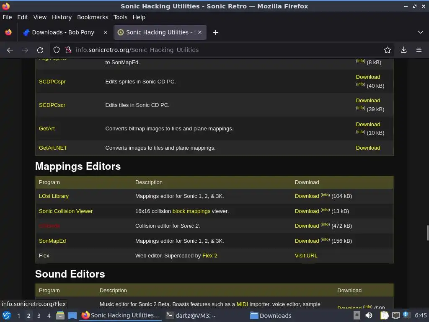Open info link for SonMapEd download
The image size is (429, 322).
pos(325,239)
